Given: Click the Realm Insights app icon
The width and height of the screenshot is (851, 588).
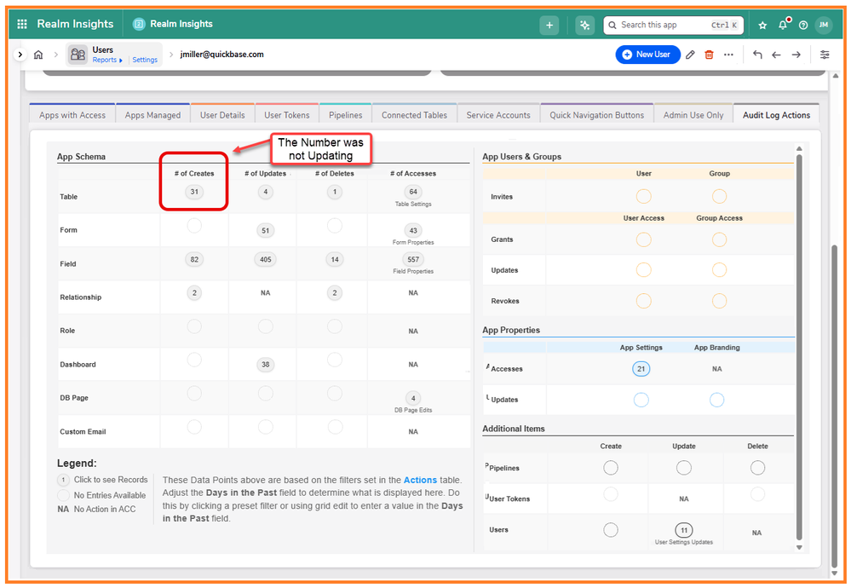Looking at the screenshot, I should (x=139, y=24).
